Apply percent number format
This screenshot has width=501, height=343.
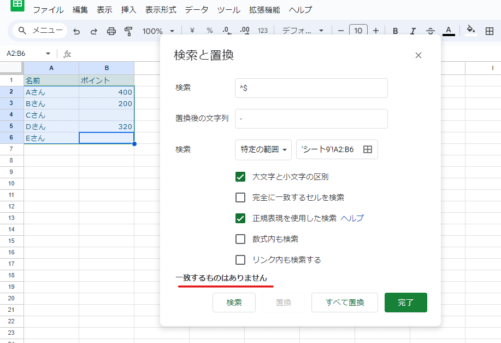coord(210,31)
